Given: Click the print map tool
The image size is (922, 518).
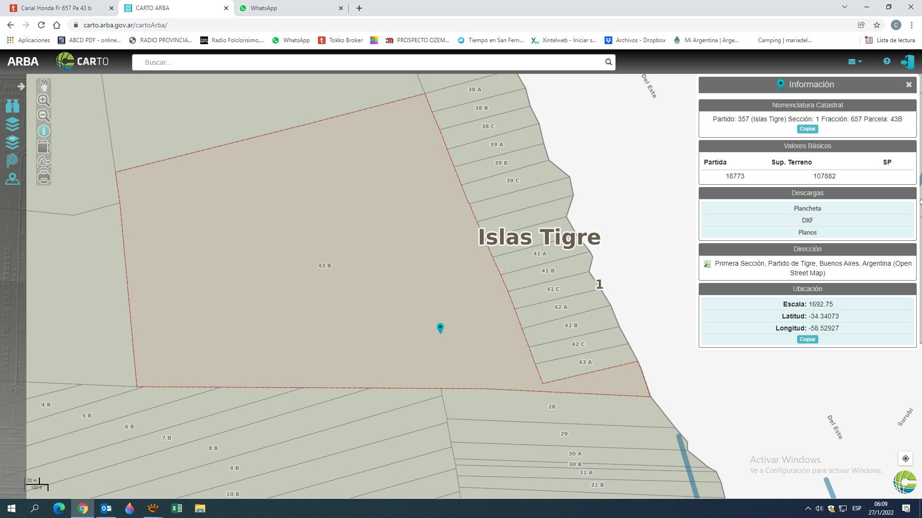Looking at the screenshot, I should 44,177.
